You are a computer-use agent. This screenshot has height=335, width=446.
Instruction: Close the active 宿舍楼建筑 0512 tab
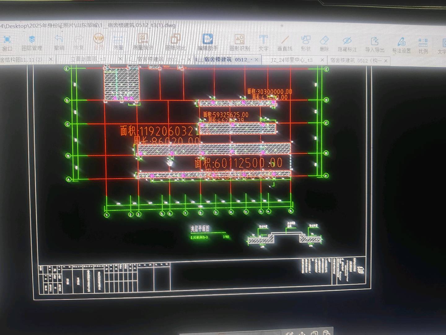click(x=256, y=60)
